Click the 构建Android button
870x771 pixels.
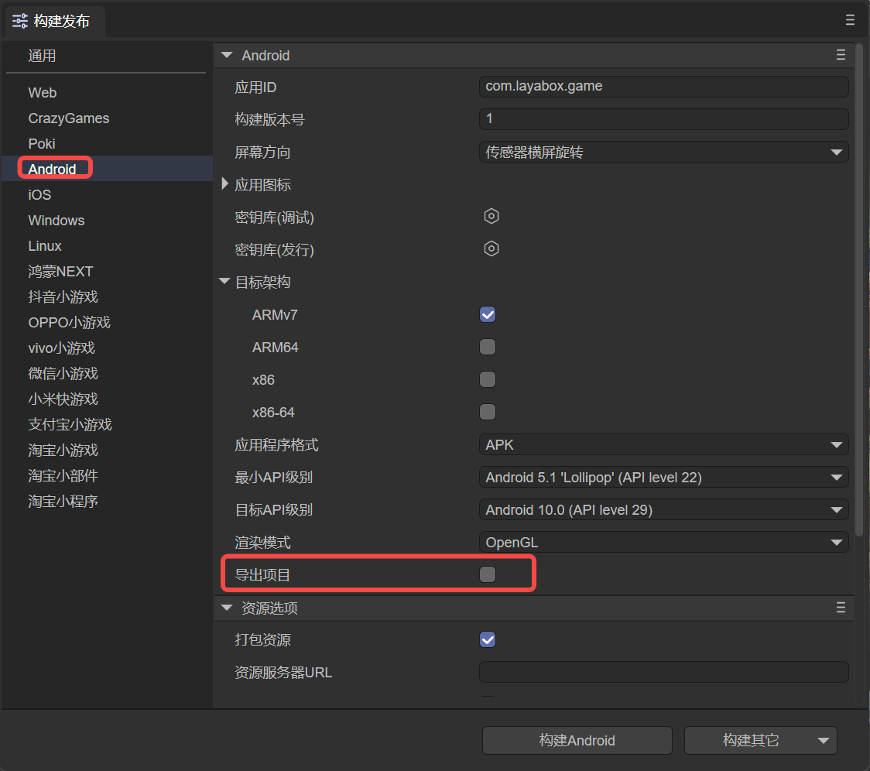[x=577, y=741]
